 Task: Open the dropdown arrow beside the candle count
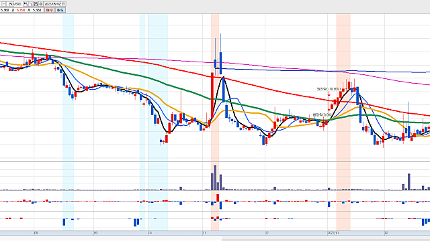click(3, 4)
